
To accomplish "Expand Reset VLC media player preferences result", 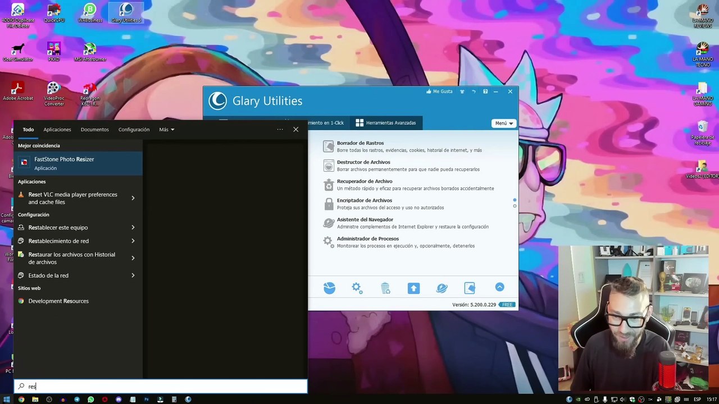I will tap(133, 198).
